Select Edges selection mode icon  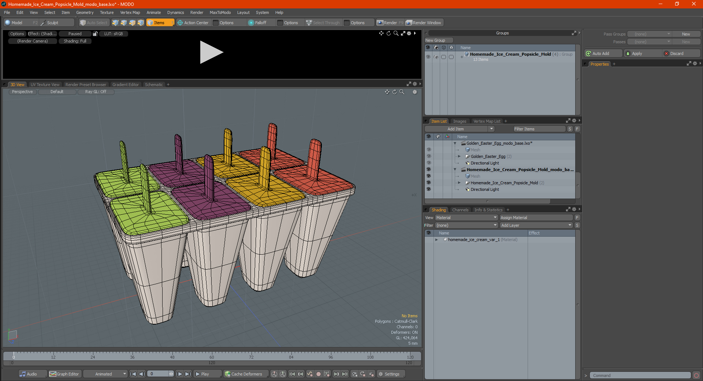pyautogui.click(x=124, y=23)
